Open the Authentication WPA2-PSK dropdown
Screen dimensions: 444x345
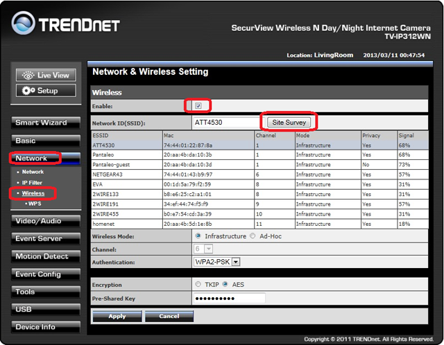pos(236,262)
